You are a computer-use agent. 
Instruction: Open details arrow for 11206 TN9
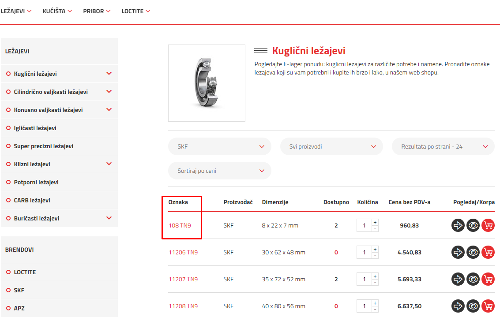pos(458,252)
